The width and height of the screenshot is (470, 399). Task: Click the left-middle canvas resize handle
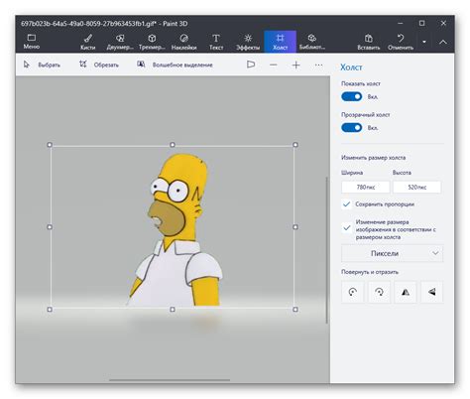click(50, 227)
